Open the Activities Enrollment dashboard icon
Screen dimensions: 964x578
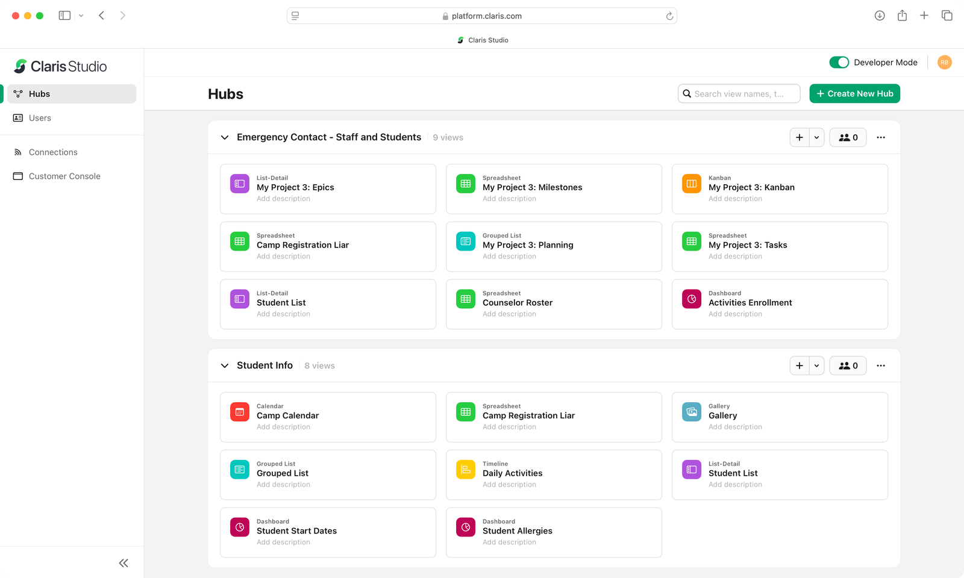pos(691,299)
